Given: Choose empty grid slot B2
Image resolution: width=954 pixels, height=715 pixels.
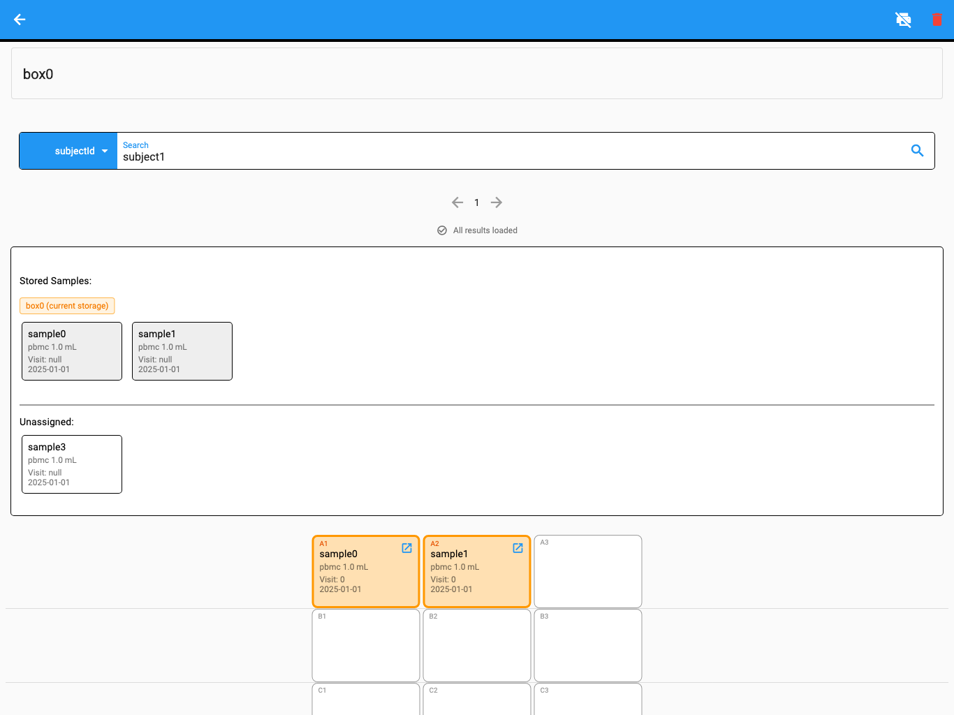Looking at the screenshot, I should point(477,645).
